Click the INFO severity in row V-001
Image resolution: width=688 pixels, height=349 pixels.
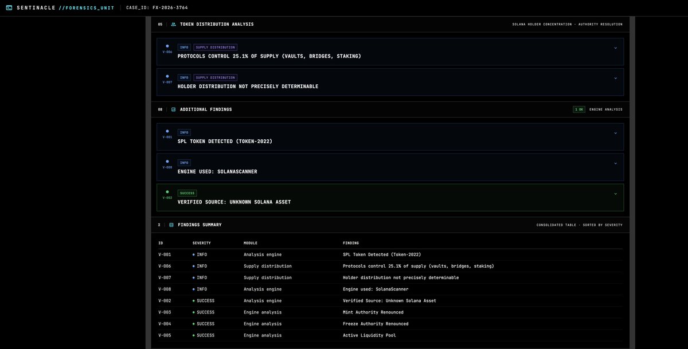(200, 254)
